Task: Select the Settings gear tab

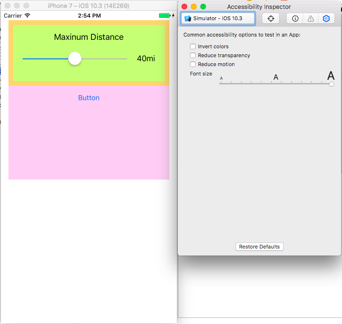Action: [326, 19]
